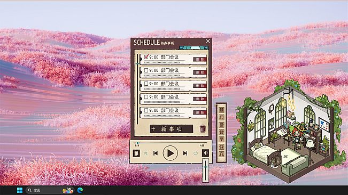Check the second row 9:00 部门会议 checkbox
This screenshot has width=348, height=195.
(146, 70)
